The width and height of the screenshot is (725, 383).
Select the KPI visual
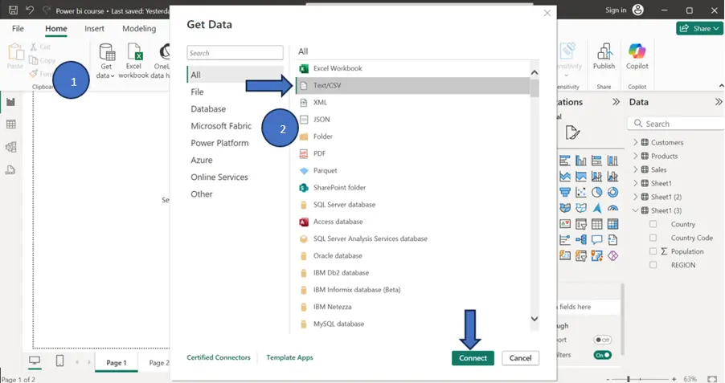click(565, 224)
